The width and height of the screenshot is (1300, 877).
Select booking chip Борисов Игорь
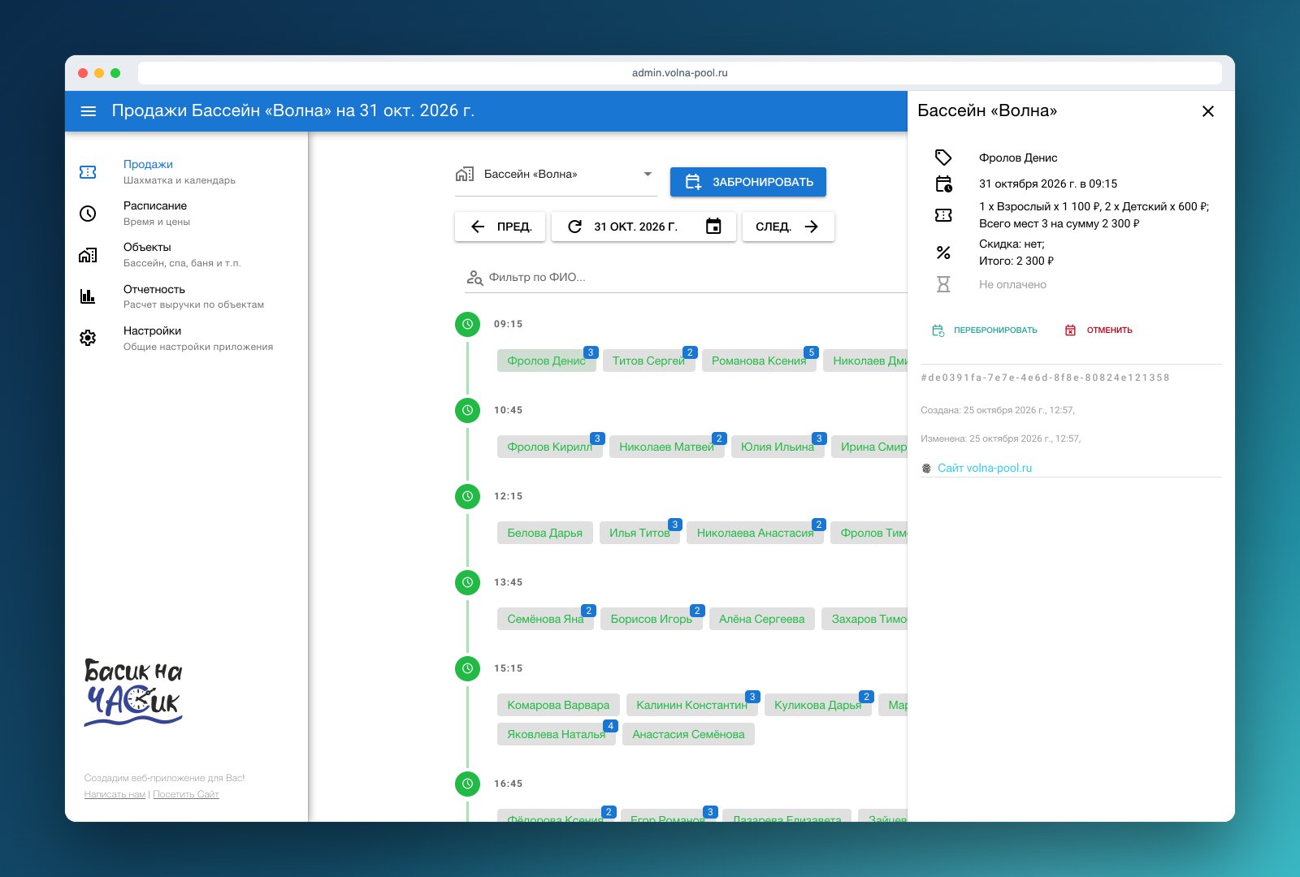[x=652, y=619]
